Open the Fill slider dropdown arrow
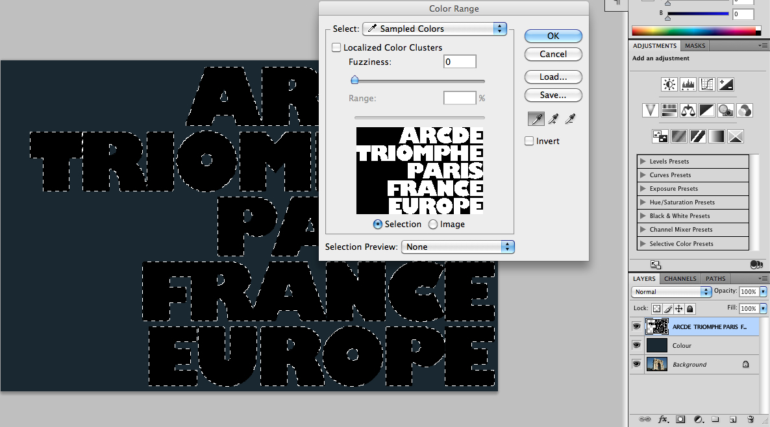The image size is (770, 427). (763, 308)
